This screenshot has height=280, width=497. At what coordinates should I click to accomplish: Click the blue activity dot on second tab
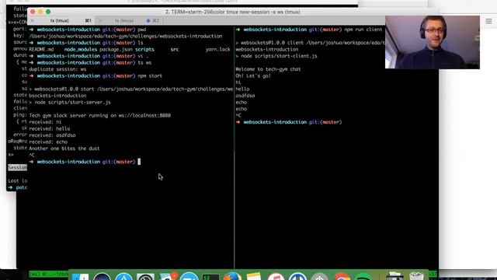pyautogui.click(x=148, y=21)
